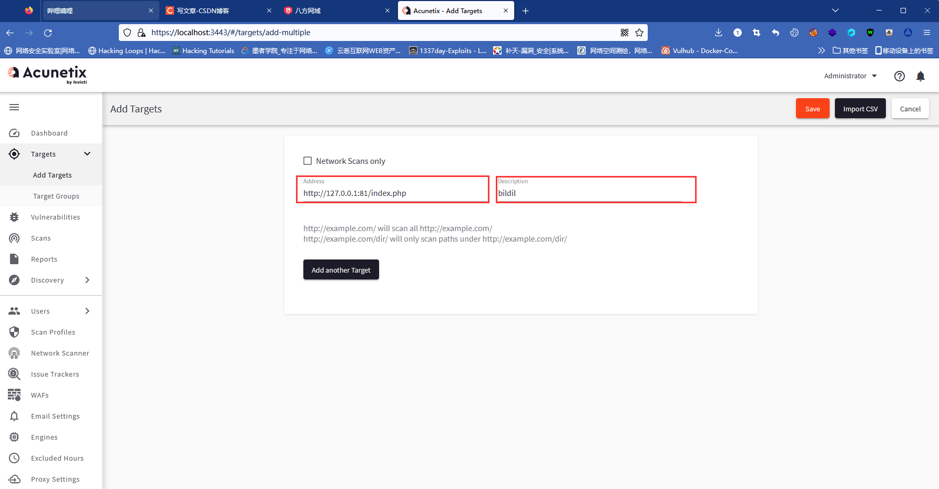Go back to the previous page
The width and height of the screenshot is (939, 489).
pos(10,33)
